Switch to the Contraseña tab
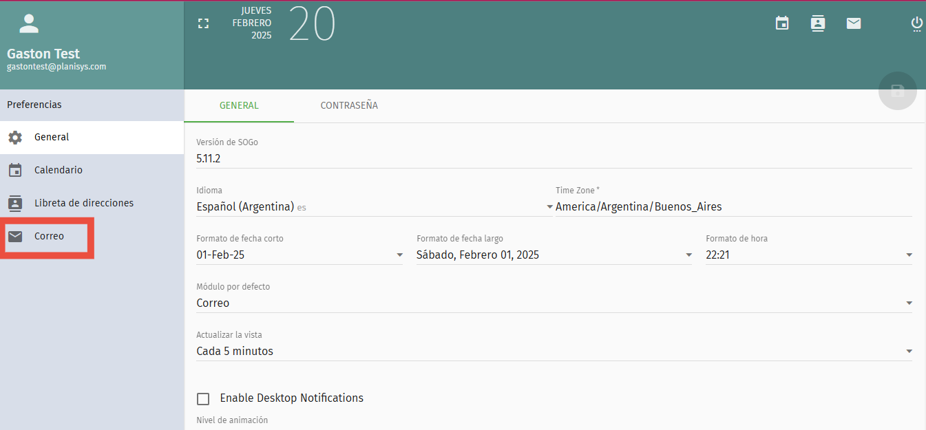The image size is (926, 430). pos(349,106)
